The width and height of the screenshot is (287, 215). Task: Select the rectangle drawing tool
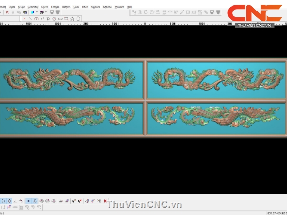66,18
